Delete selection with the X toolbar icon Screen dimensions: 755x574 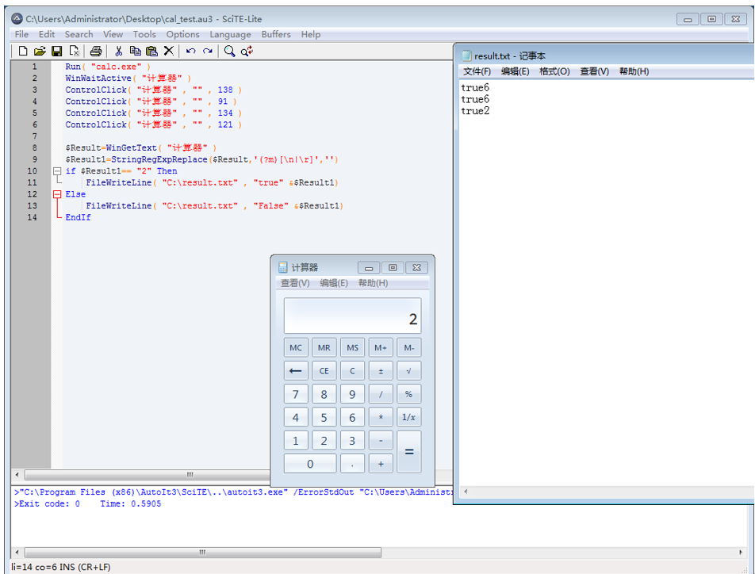click(x=168, y=51)
